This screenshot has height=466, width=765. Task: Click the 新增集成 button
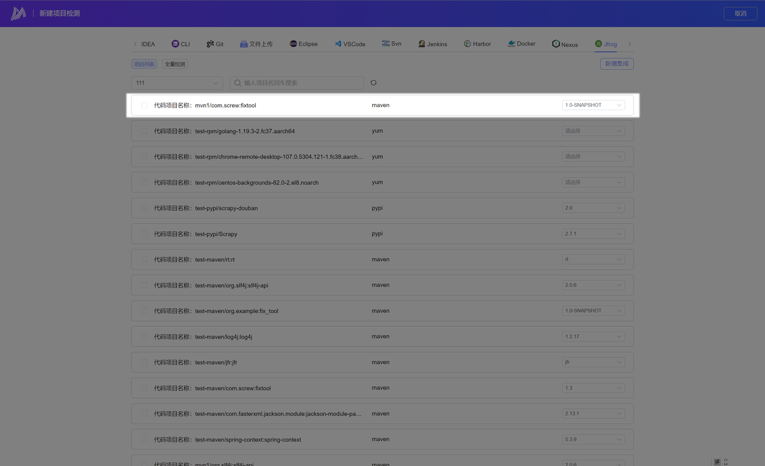[x=616, y=64]
